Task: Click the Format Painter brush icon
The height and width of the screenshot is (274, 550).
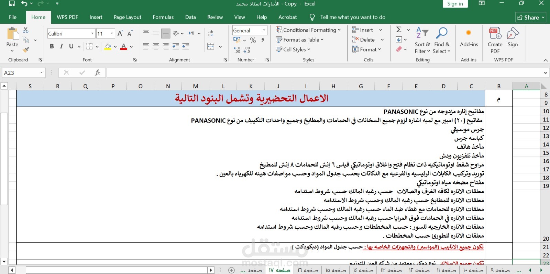Action: [x=26, y=50]
